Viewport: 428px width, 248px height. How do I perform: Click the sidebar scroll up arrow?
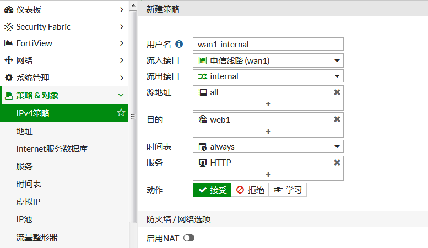133,5
